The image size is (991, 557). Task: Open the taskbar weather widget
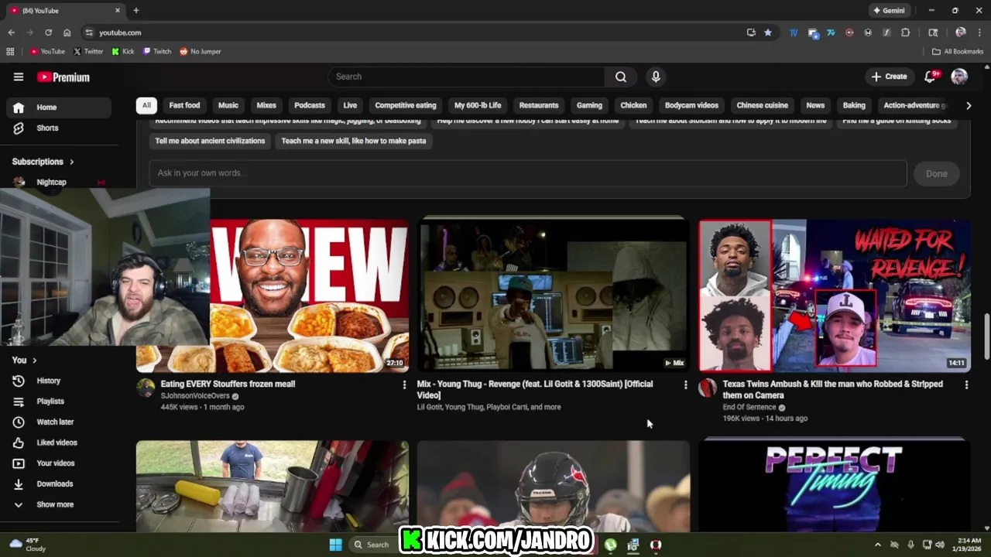point(28,545)
